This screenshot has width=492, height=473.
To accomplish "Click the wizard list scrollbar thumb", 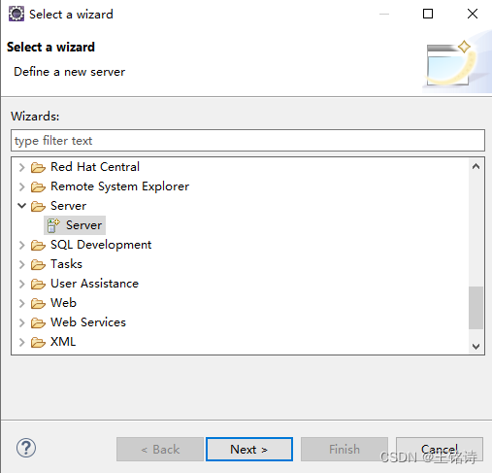I will click(476, 308).
